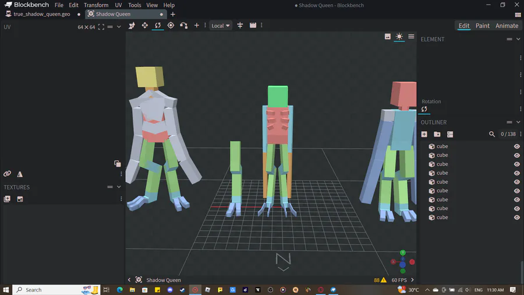Switch to Paint mode
This screenshot has height=295, width=524.
(482, 26)
